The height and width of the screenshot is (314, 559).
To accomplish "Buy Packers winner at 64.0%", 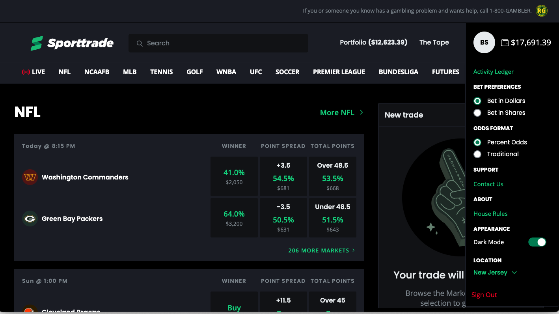I will [x=234, y=218].
